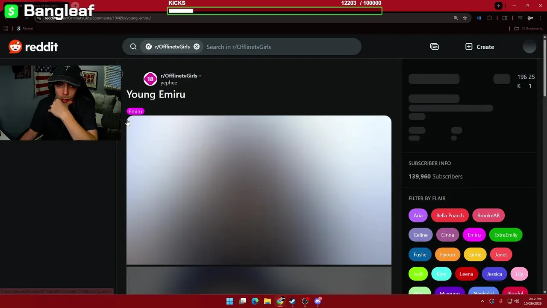The height and width of the screenshot is (308, 547).
Task: Select the Emiru flair in Filter by Flair
Action: (x=474, y=235)
